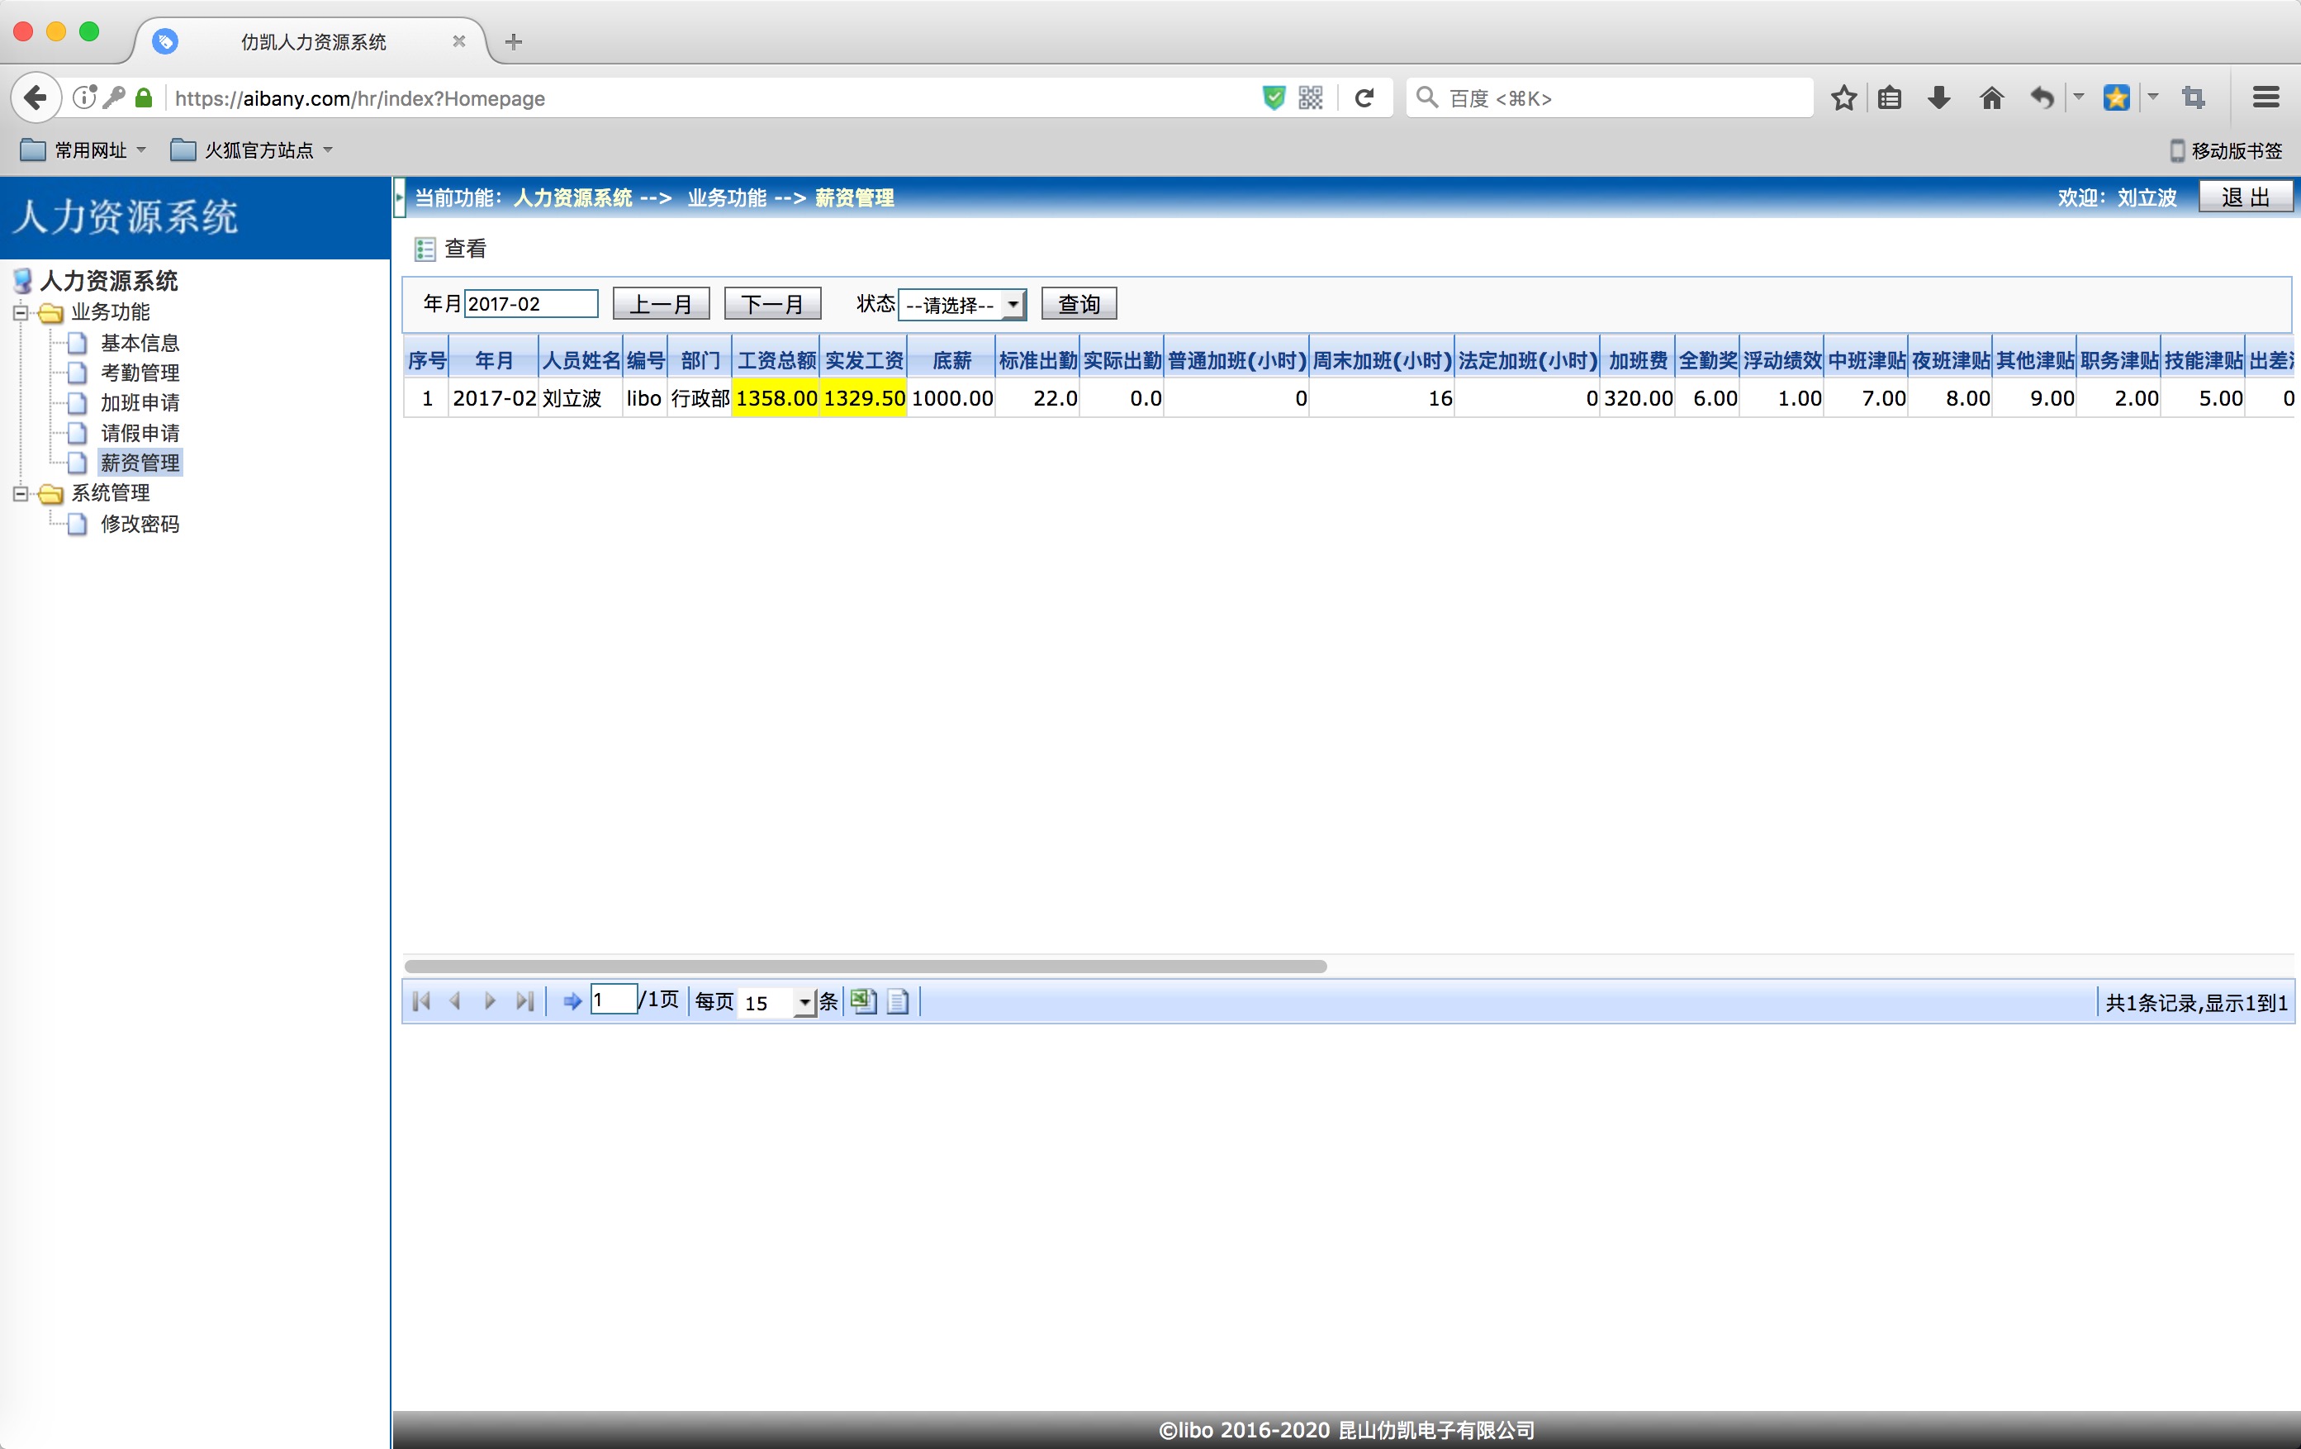This screenshot has width=2301, height=1449.
Task: Click the 查看 view icon
Action: point(425,249)
